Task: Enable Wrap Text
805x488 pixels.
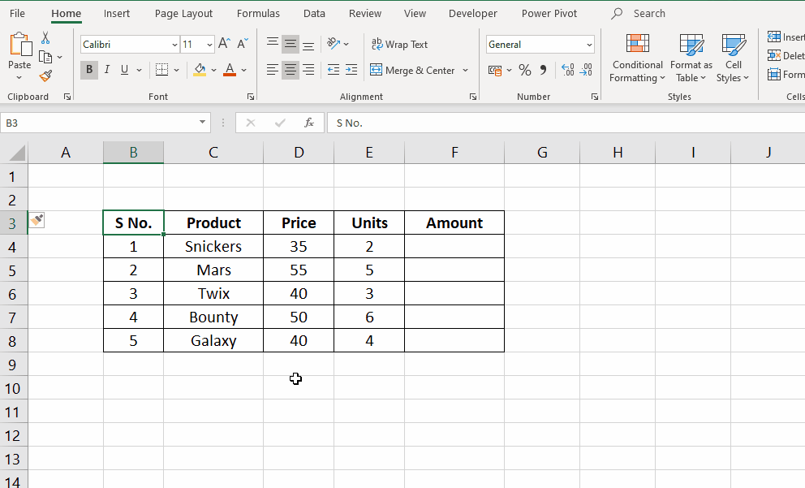Action: 399,44
